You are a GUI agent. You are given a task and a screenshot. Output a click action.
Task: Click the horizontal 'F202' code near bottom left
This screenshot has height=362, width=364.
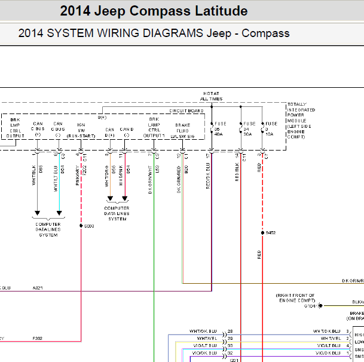coord(38,339)
